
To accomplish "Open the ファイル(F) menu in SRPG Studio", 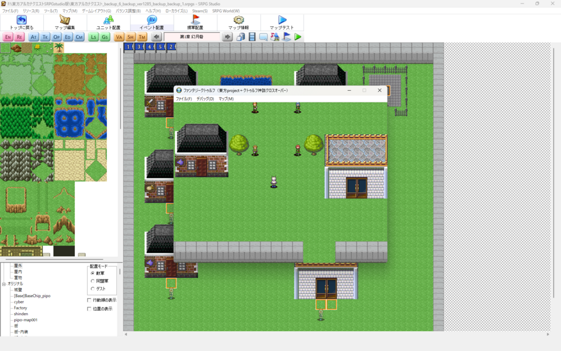I will [10, 11].
